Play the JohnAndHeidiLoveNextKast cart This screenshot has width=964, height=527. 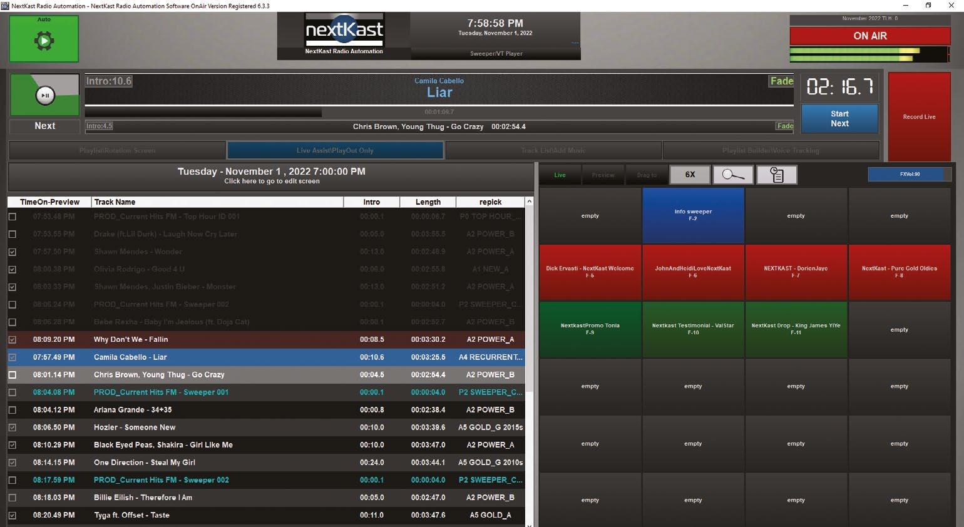[693, 272]
